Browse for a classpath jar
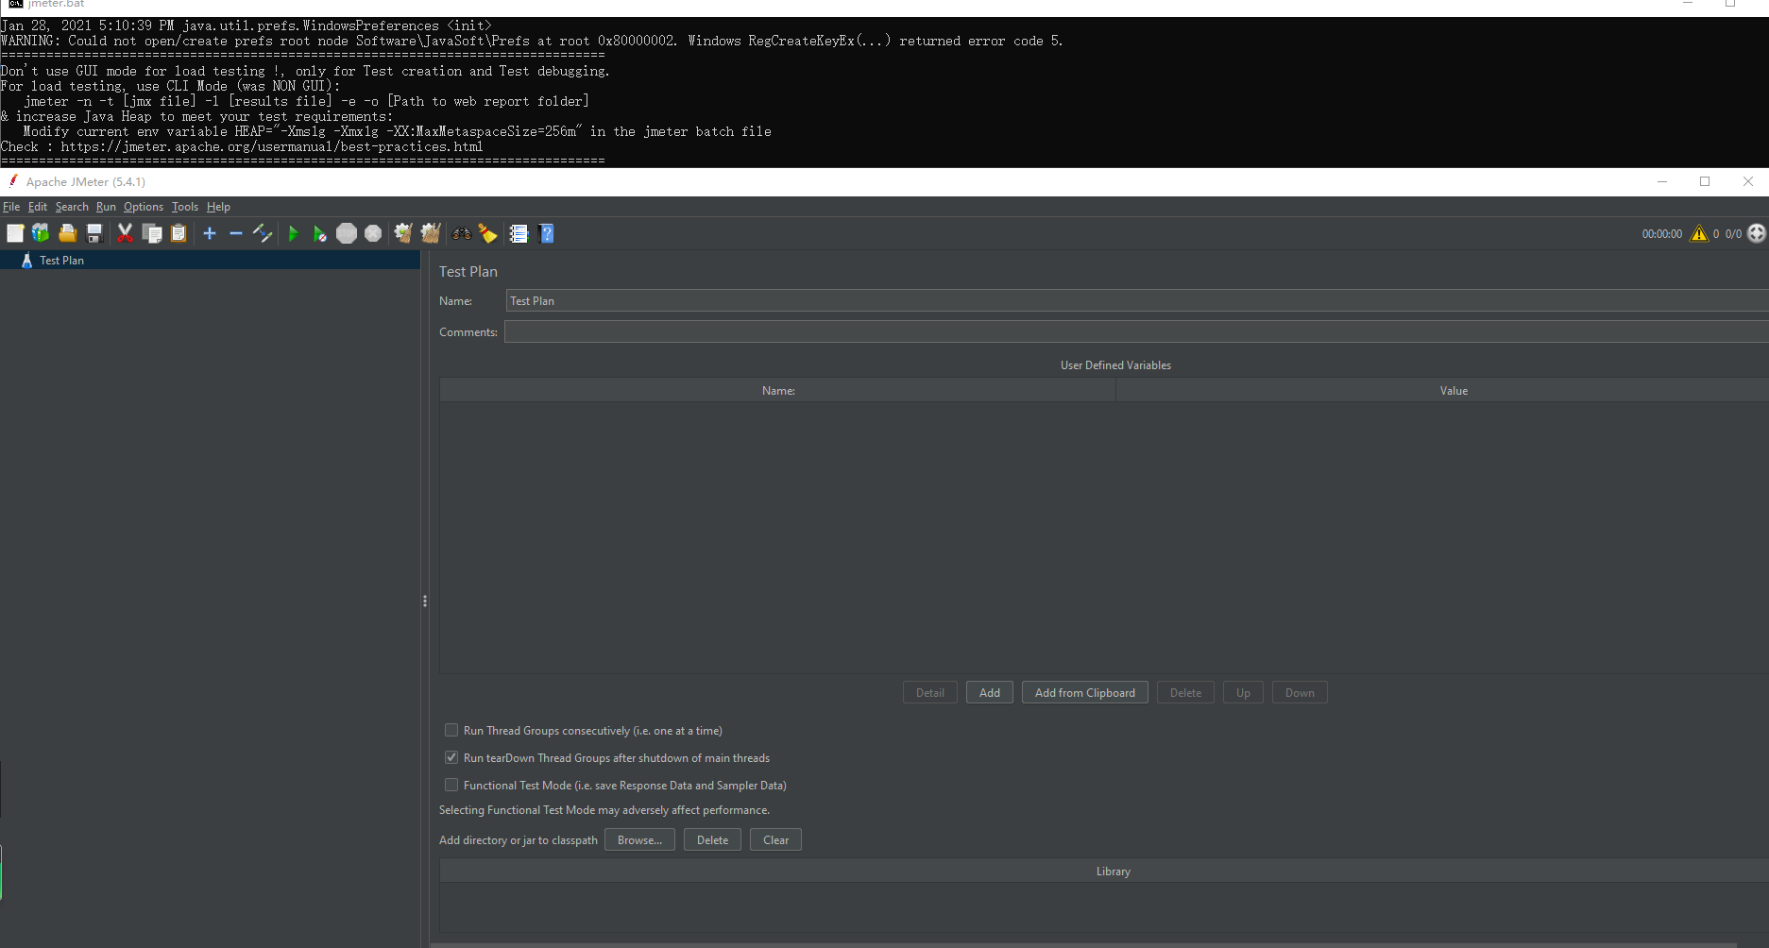1769x948 pixels. coord(639,839)
